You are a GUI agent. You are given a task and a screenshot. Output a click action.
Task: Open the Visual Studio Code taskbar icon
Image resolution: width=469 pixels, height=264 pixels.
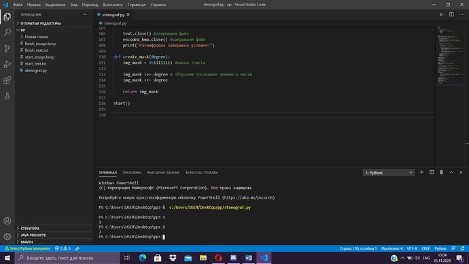click(264, 258)
